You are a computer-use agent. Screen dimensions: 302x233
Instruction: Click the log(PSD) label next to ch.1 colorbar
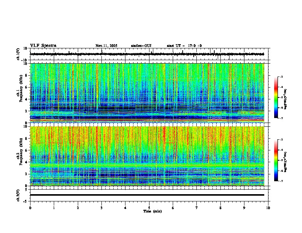click(286, 99)
